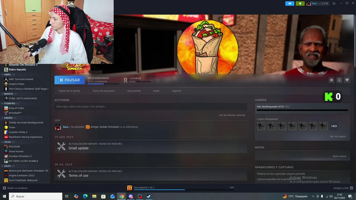356x200 pixels.
Task: Select Greed of Man in the library
Action: coord(16,84)
